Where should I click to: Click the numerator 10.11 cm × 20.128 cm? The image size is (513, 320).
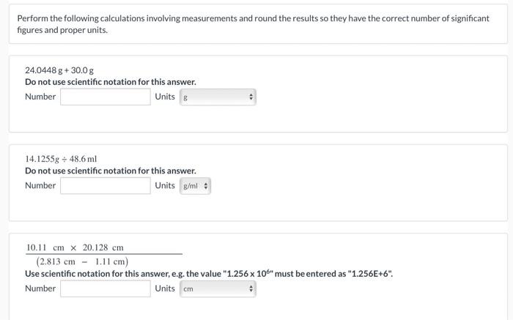(75, 248)
